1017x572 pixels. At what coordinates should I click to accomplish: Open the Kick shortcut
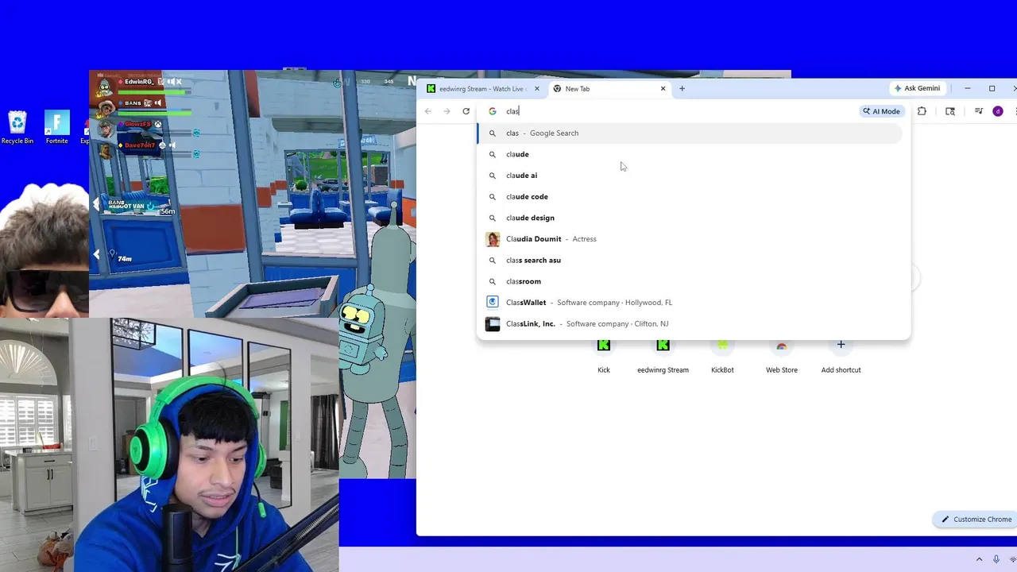604,354
